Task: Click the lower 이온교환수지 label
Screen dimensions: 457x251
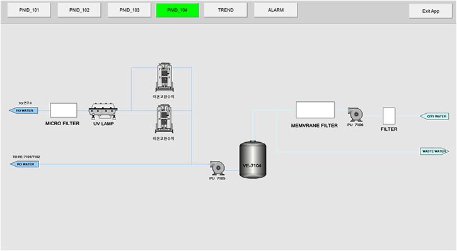Action: 163,139
